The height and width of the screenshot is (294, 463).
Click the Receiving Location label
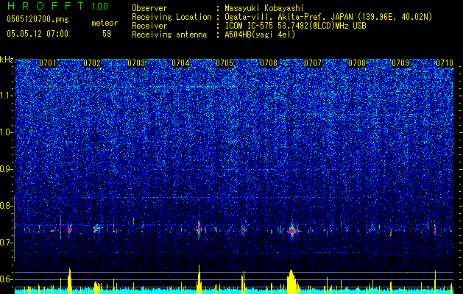[x=172, y=18]
